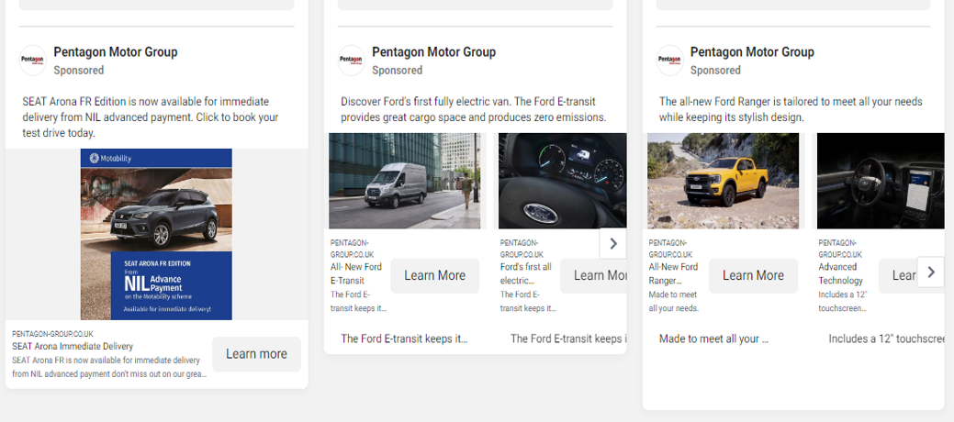
Task: Click PENTAGON-GROUP.CO.UK under SEAT Arona image
Action: tap(52, 334)
